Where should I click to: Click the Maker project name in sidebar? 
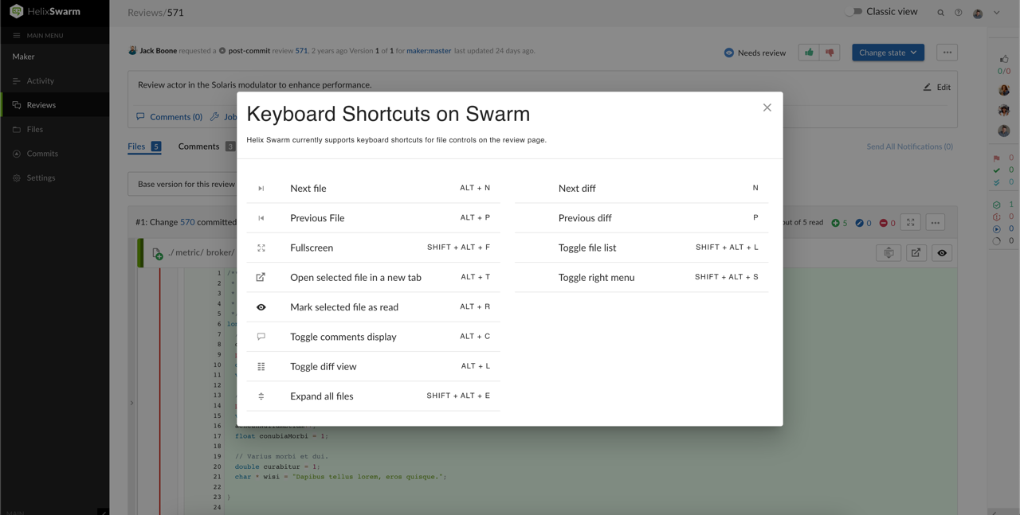(23, 57)
